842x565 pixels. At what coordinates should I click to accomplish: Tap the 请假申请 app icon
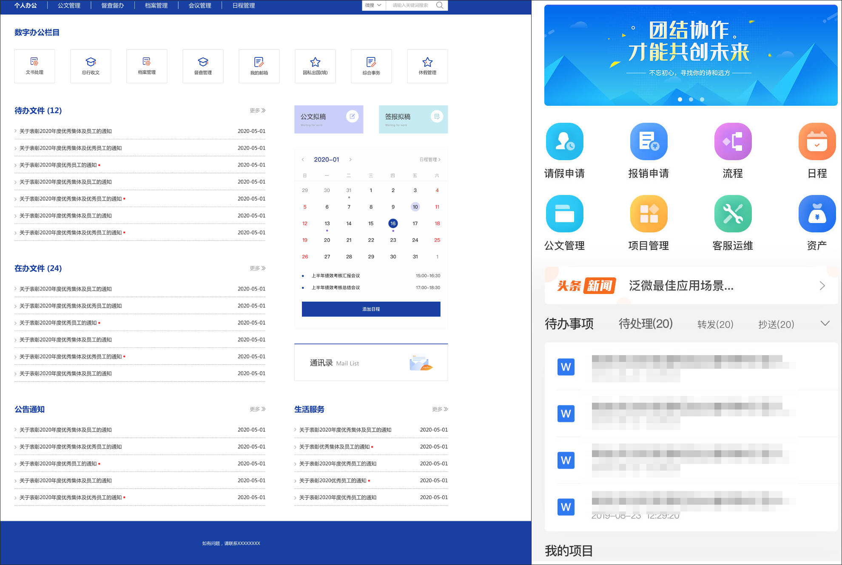pyautogui.click(x=564, y=141)
